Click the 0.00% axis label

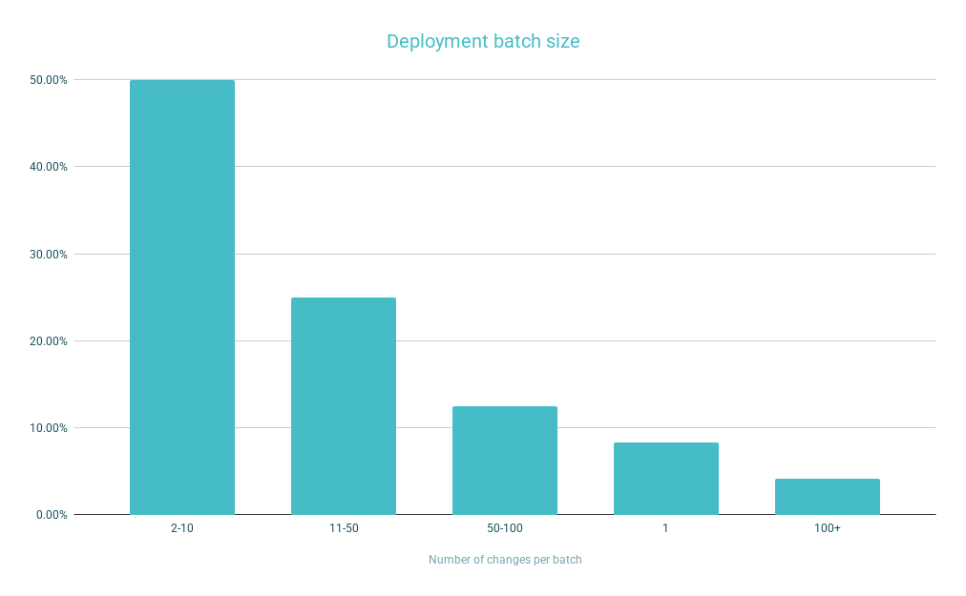click(52, 515)
